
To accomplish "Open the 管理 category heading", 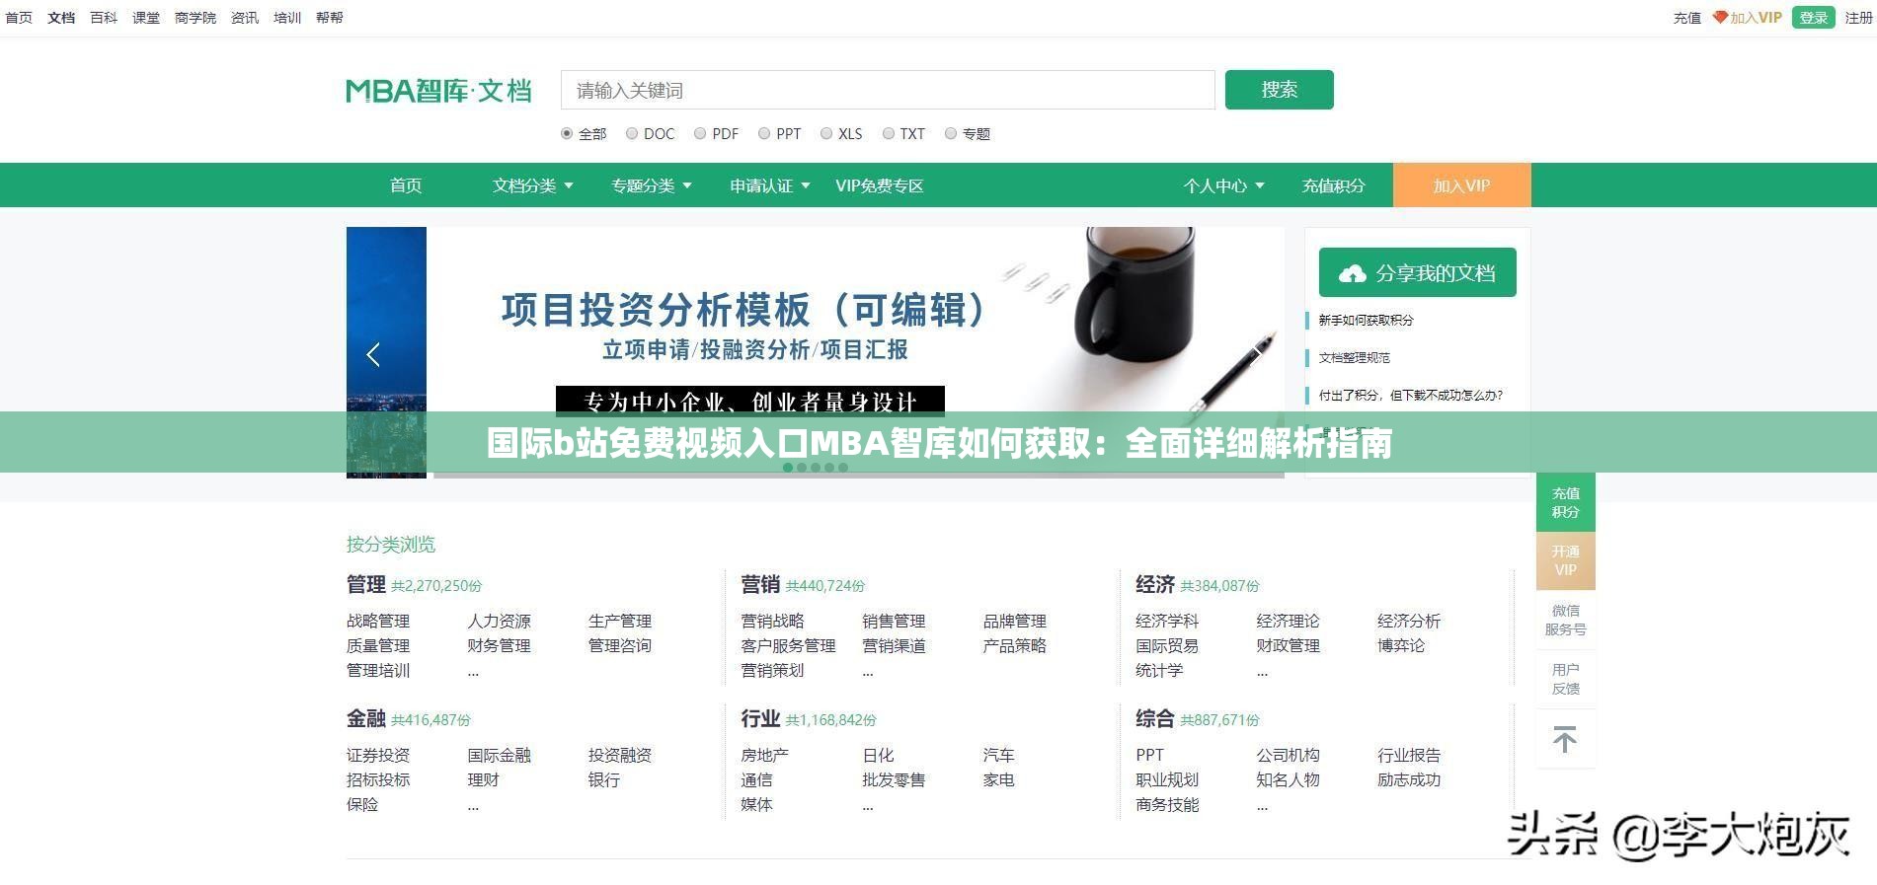I will coord(366,584).
